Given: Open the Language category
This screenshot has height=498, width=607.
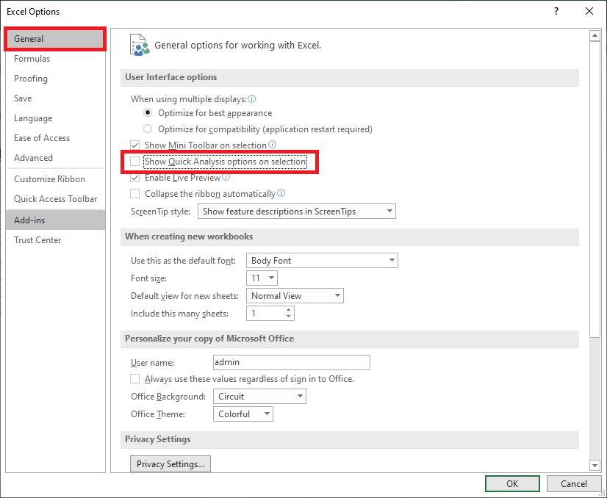Looking at the screenshot, I should [55, 118].
